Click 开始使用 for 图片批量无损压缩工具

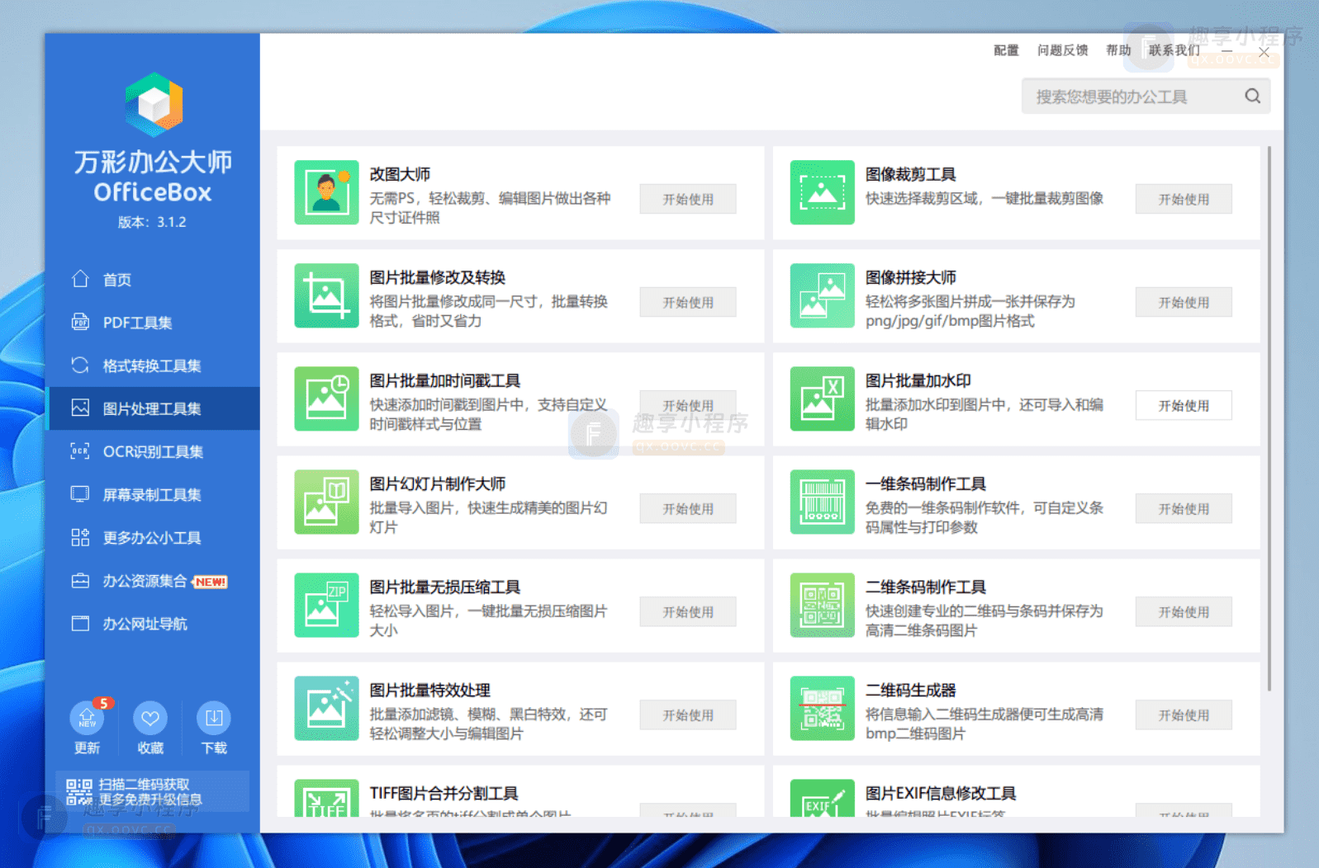tap(688, 611)
